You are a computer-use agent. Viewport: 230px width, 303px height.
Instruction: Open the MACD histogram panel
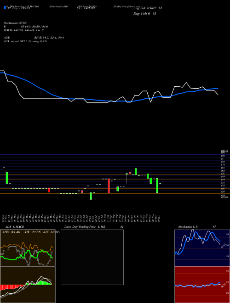pos(28,285)
